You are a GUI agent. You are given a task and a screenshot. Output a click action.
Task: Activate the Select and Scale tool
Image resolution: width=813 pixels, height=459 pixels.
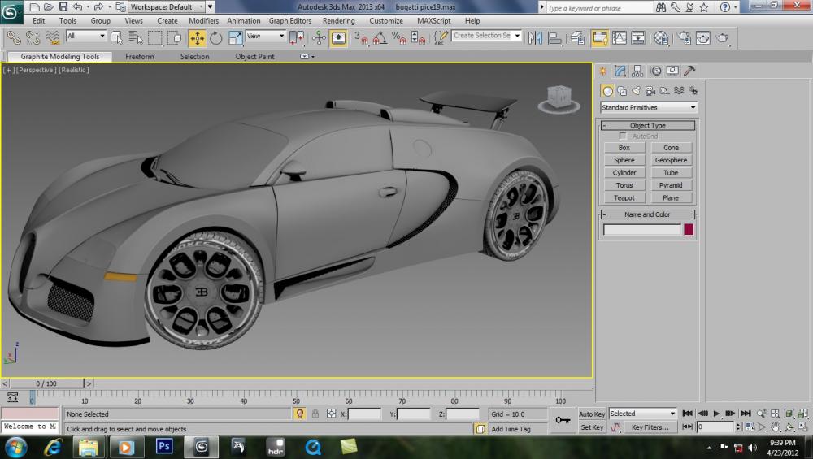click(x=236, y=38)
